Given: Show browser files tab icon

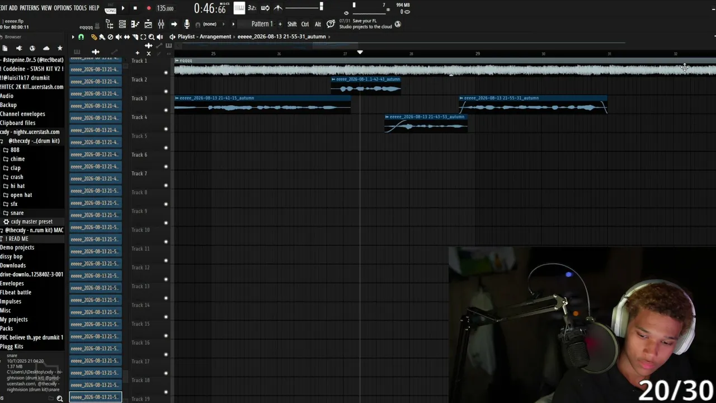Looking at the screenshot, I should coord(4,48).
